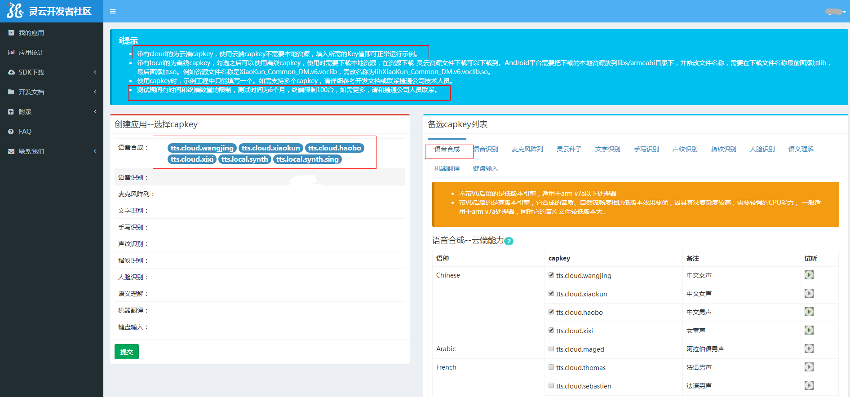Click the 我的应用 sidebar icon
The image size is (850, 397).
click(x=11, y=33)
